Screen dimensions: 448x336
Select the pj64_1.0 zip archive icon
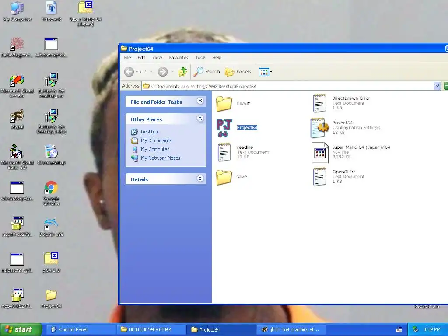[x=52, y=262]
